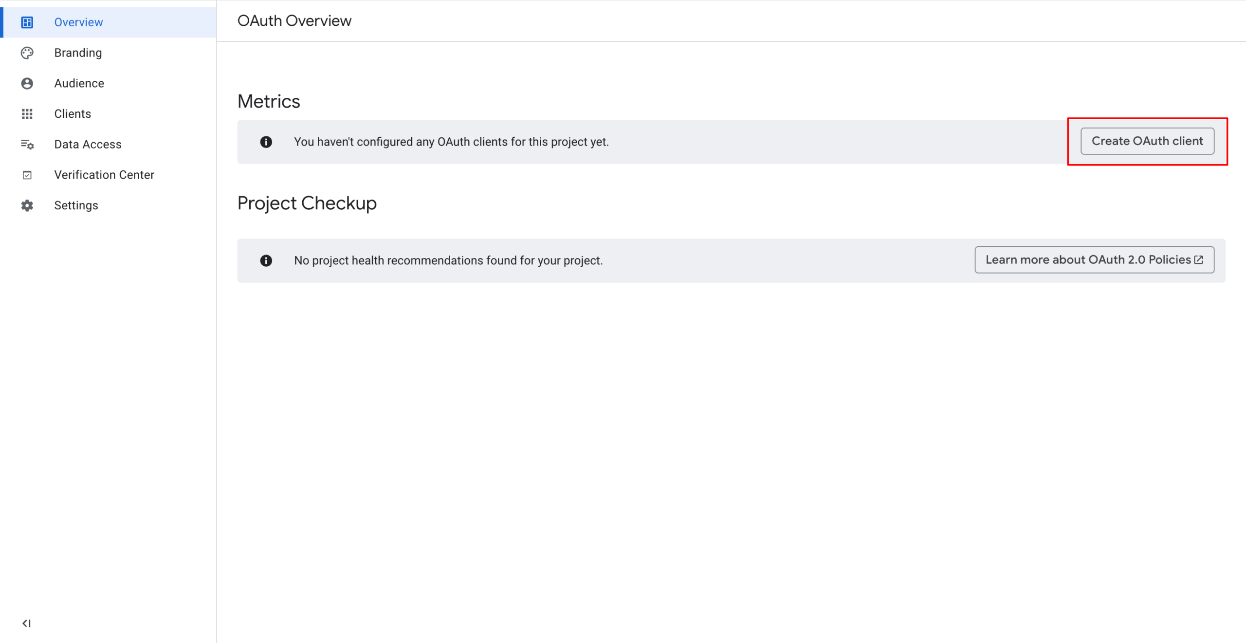Collapse the left navigation panel
The width and height of the screenshot is (1246, 643).
coord(26,623)
